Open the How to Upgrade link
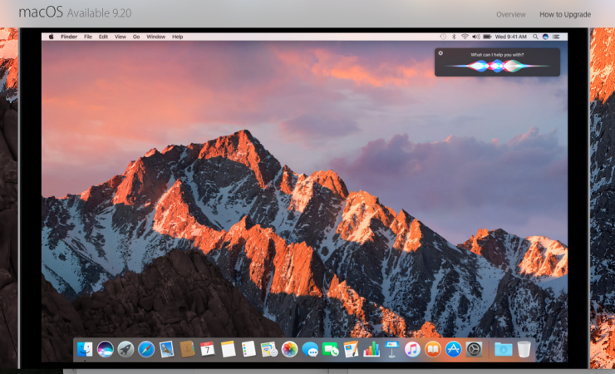Image resolution: width=615 pixels, height=374 pixels. tap(565, 14)
